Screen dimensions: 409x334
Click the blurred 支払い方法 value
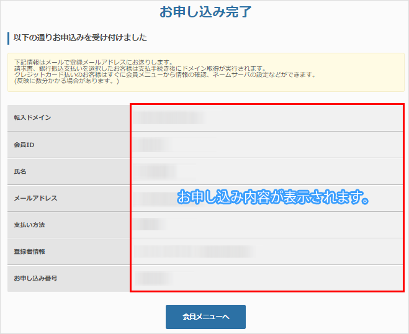pos(149,224)
